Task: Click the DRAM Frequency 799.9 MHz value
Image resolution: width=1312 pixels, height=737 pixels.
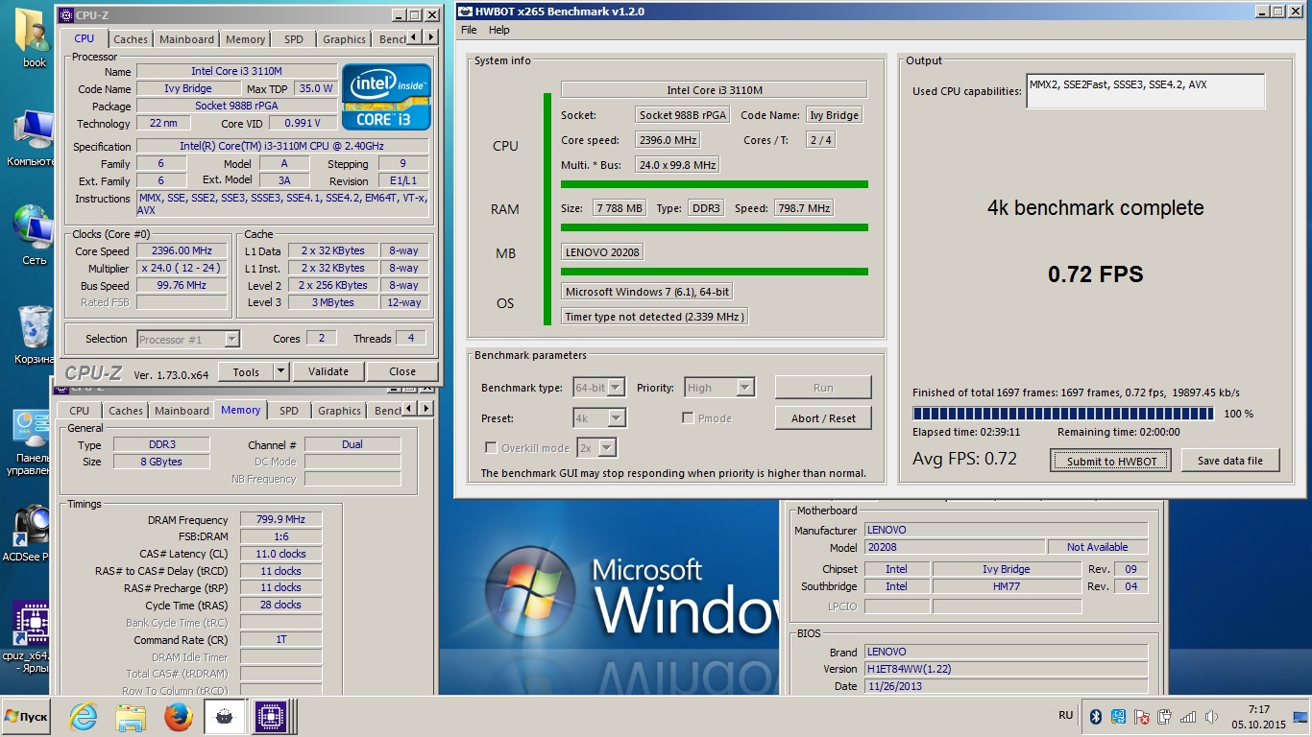Action: (280, 519)
